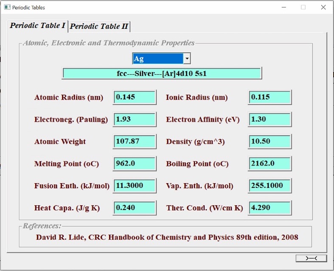Focus the Thermal Conductivity field 4.290
334x271 pixels.
pos(269,208)
